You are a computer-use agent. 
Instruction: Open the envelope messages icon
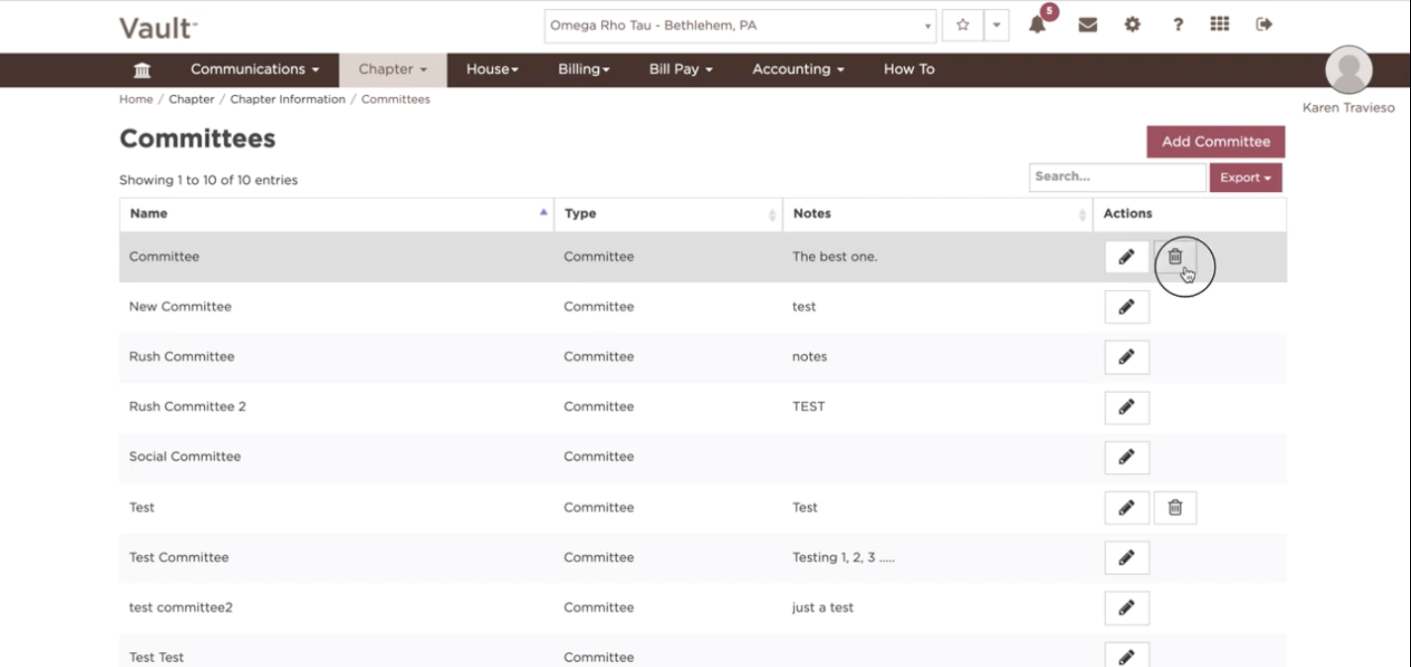1087,25
